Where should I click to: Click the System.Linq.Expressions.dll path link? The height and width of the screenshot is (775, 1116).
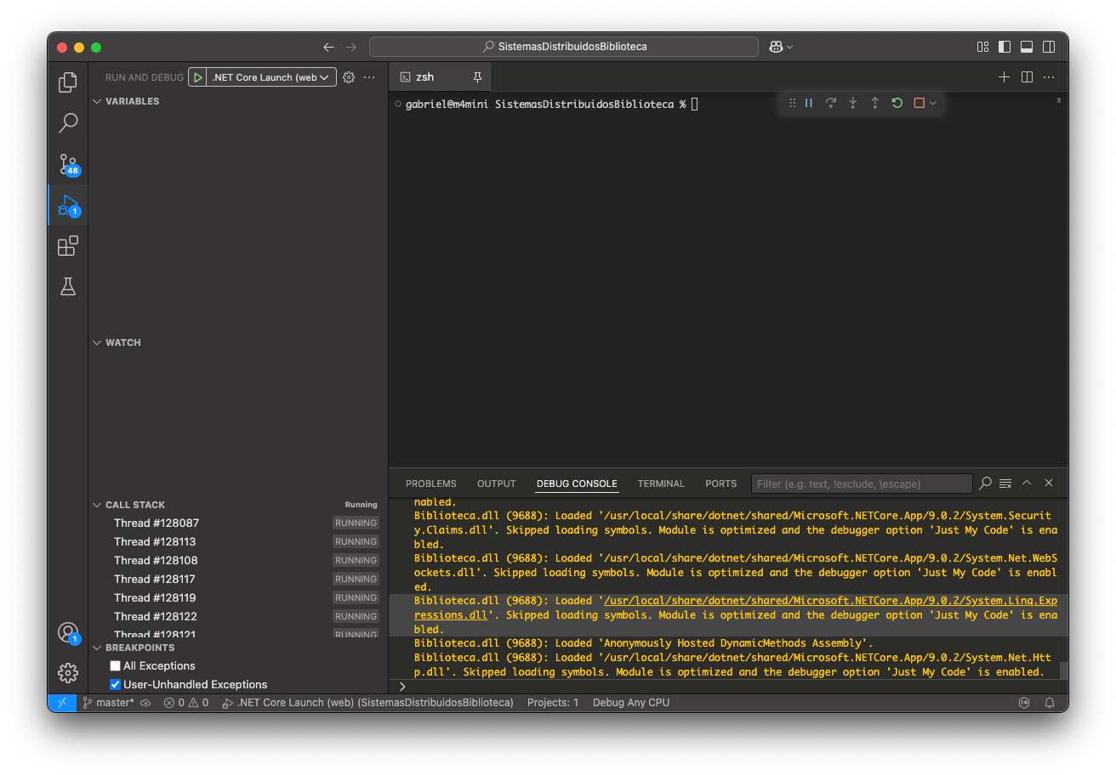(x=829, y=601)
